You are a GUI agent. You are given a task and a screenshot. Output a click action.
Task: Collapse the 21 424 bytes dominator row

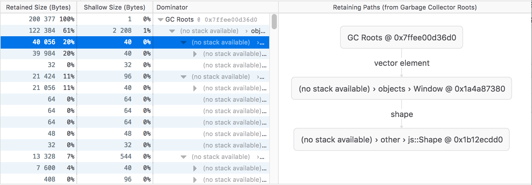click(183, 77)
